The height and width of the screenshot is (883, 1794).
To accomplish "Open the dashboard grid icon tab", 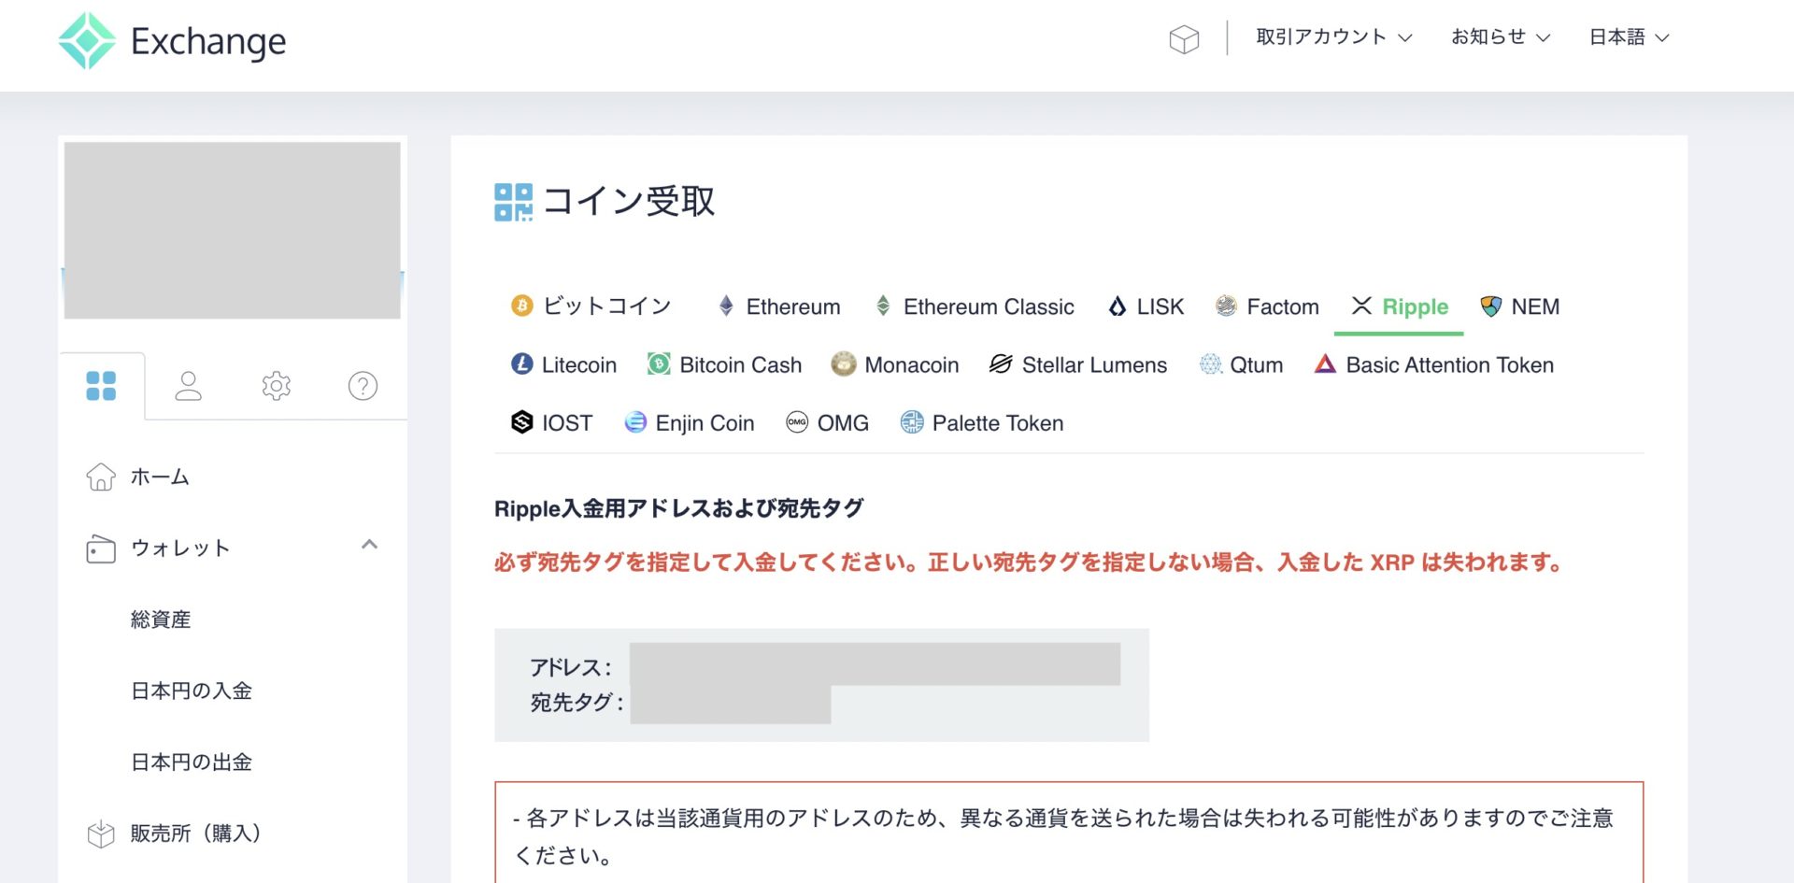I will (x=101, y=386).
